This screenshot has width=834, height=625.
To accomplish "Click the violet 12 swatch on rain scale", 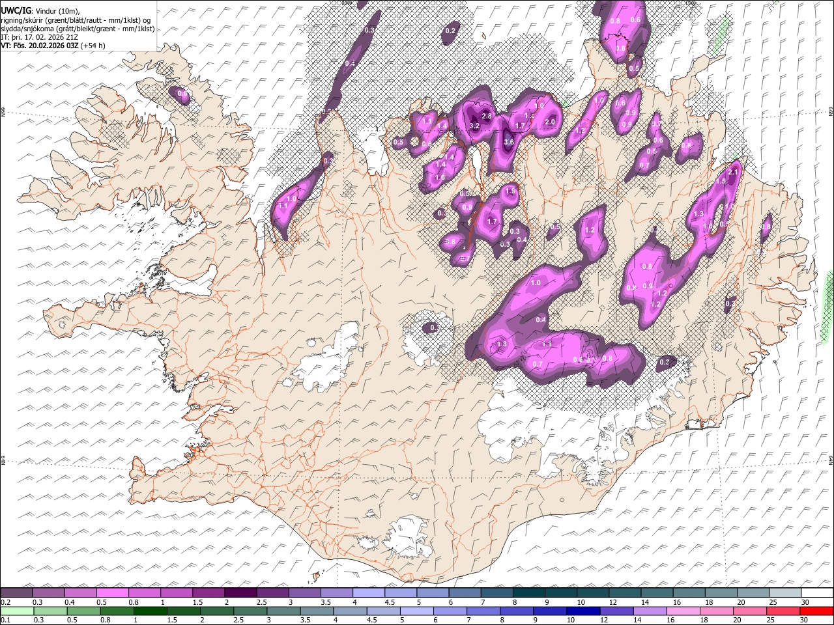I will pos(617,611).
